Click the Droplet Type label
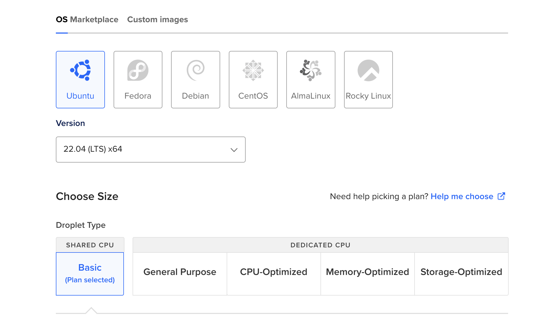 pyautogui.click(x=81, y=225)
